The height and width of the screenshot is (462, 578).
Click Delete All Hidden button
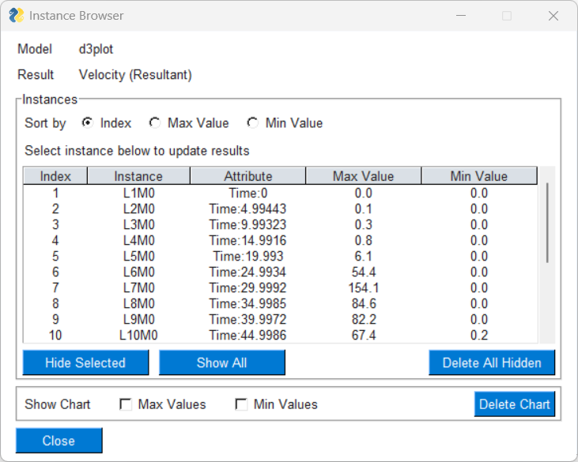492,363
